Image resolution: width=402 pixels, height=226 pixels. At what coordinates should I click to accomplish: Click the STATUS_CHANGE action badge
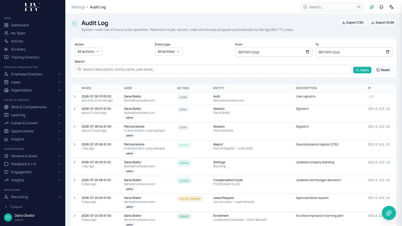[190, 199]
